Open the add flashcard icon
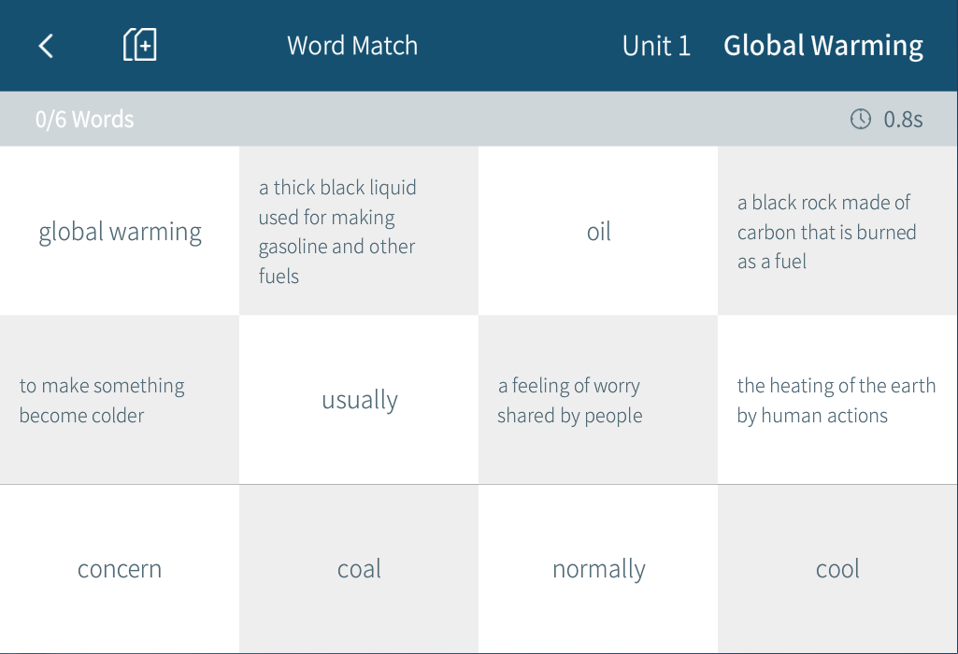Viewport: 958px width, 654px height. 140,45
